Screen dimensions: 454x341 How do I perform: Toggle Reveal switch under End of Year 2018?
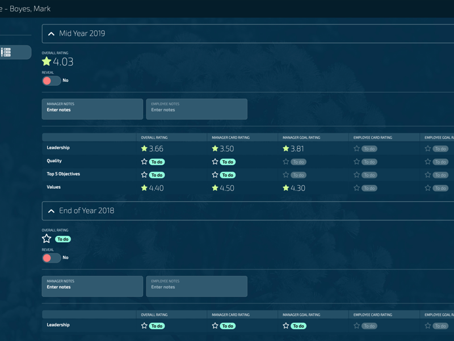point(51,258)
